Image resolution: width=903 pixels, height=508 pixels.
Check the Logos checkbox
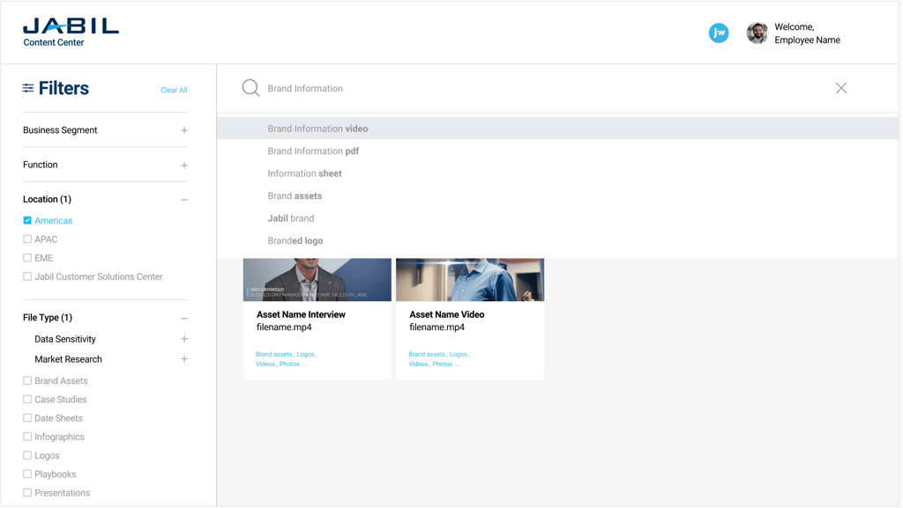[27, 455]
